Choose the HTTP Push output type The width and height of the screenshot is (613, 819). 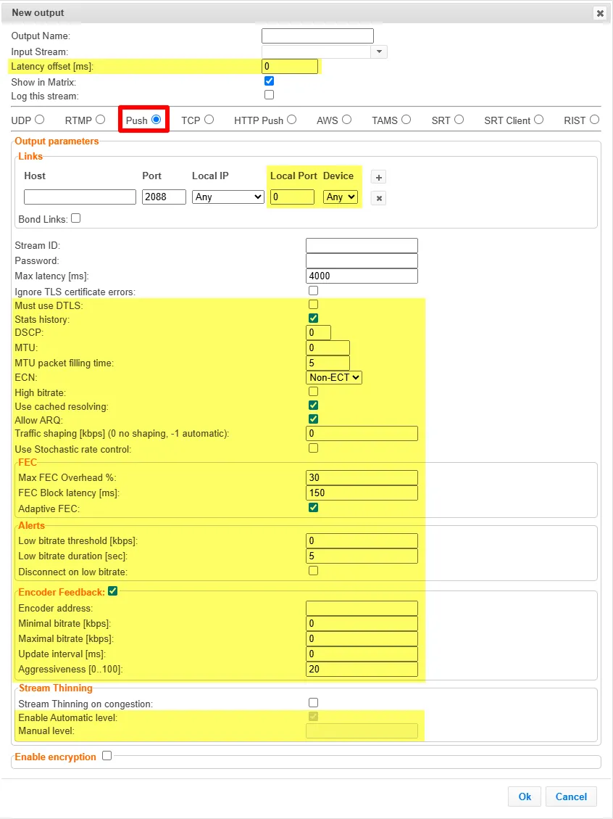[291, 120]
